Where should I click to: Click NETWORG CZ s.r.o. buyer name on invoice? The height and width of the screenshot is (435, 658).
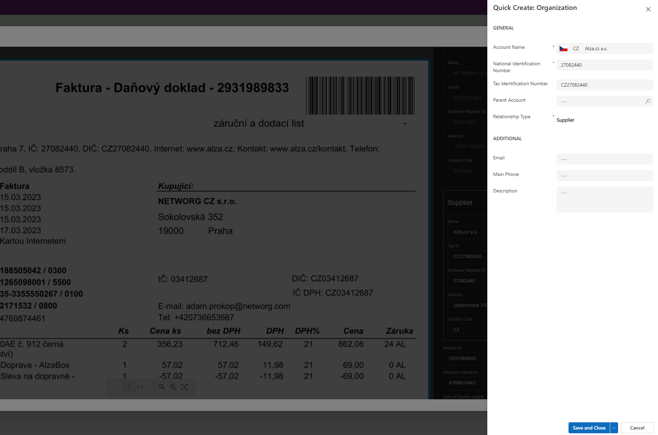(197, 201)
